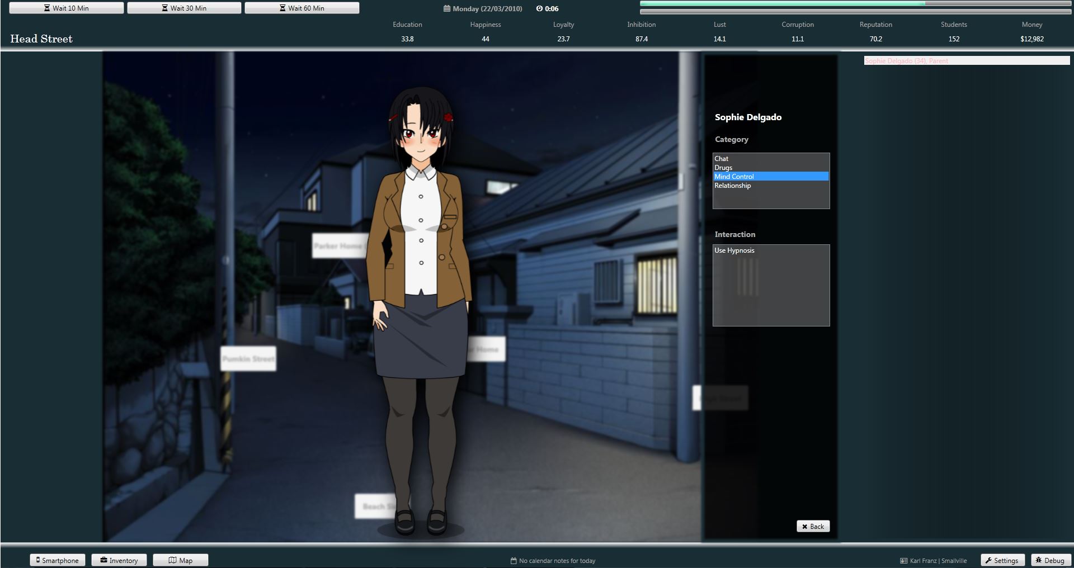Open the Smartphone using its phone icon
The height and width of the screenshot is (568, 1074).
(x=37, y=560)
